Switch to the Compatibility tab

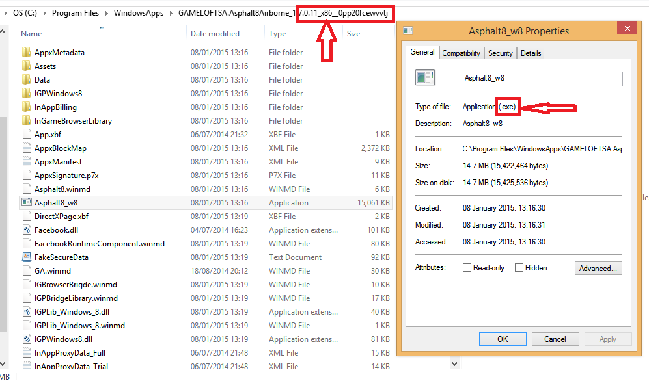(461, 53)
